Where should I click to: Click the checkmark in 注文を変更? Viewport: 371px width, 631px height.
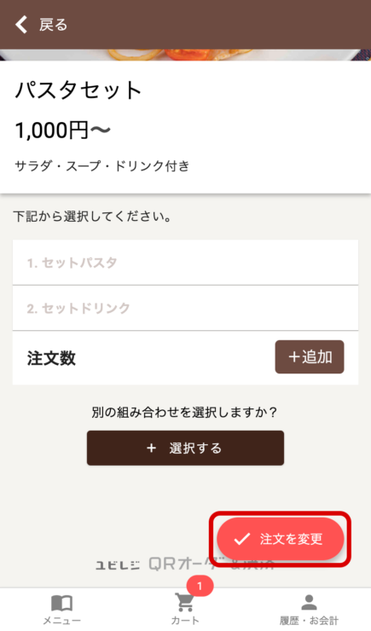click(x=242, y=539)
